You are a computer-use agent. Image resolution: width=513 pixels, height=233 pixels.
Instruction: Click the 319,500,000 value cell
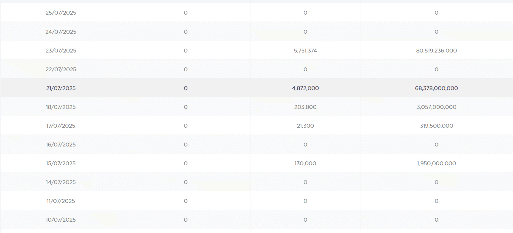pos(436,126)
